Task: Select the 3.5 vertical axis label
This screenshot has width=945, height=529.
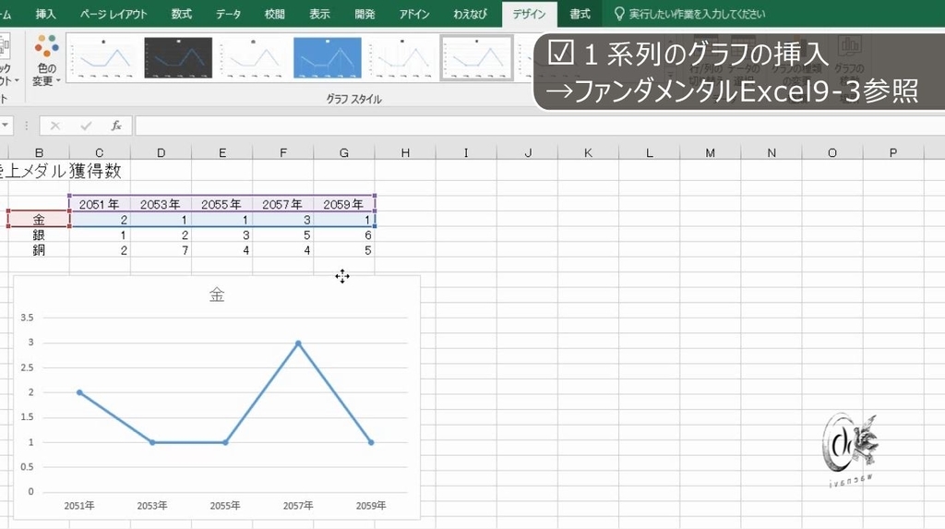Action: (x=27, y=318)
